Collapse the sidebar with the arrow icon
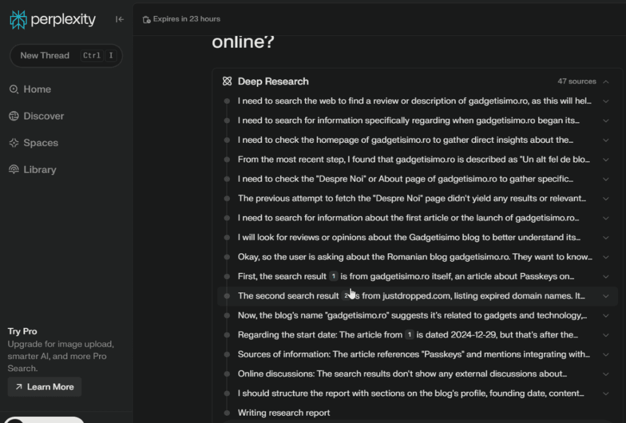The height and width of the screenshot is (423, 626). point(119,19)
